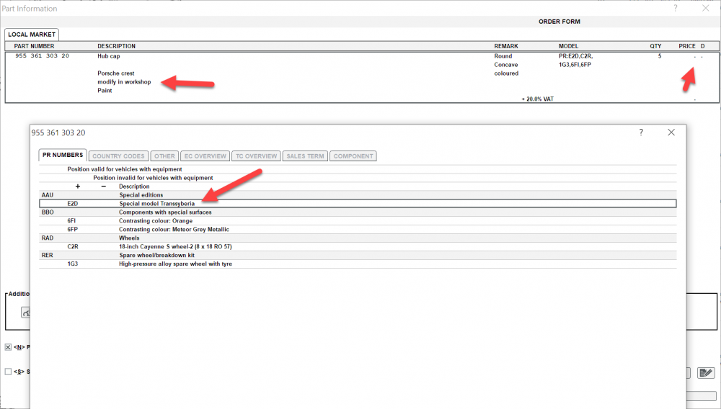This screenshot has width=721, height=409.
Task: Enable the <S> checkbox
Action: coord(9,372)
